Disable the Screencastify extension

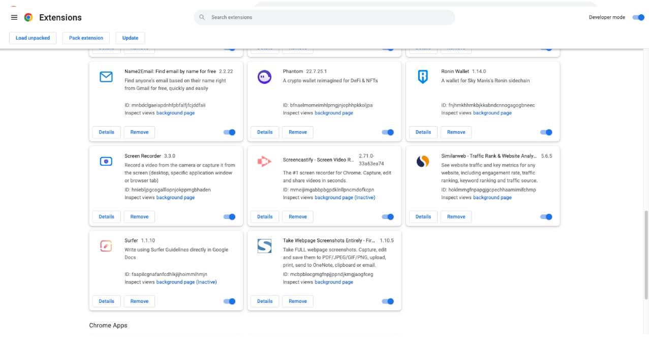coord(388,216)
